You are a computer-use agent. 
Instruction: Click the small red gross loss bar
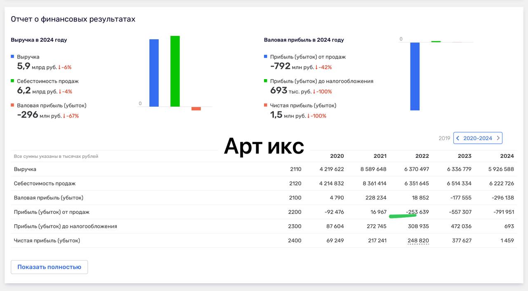(x=196, y=109)
